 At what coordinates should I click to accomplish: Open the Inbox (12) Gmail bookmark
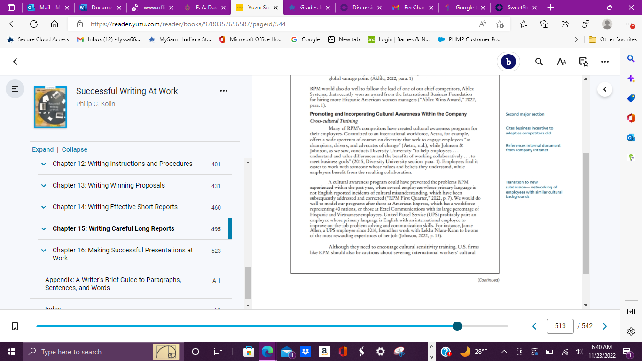pyautogui.click(x=109, y=39)
